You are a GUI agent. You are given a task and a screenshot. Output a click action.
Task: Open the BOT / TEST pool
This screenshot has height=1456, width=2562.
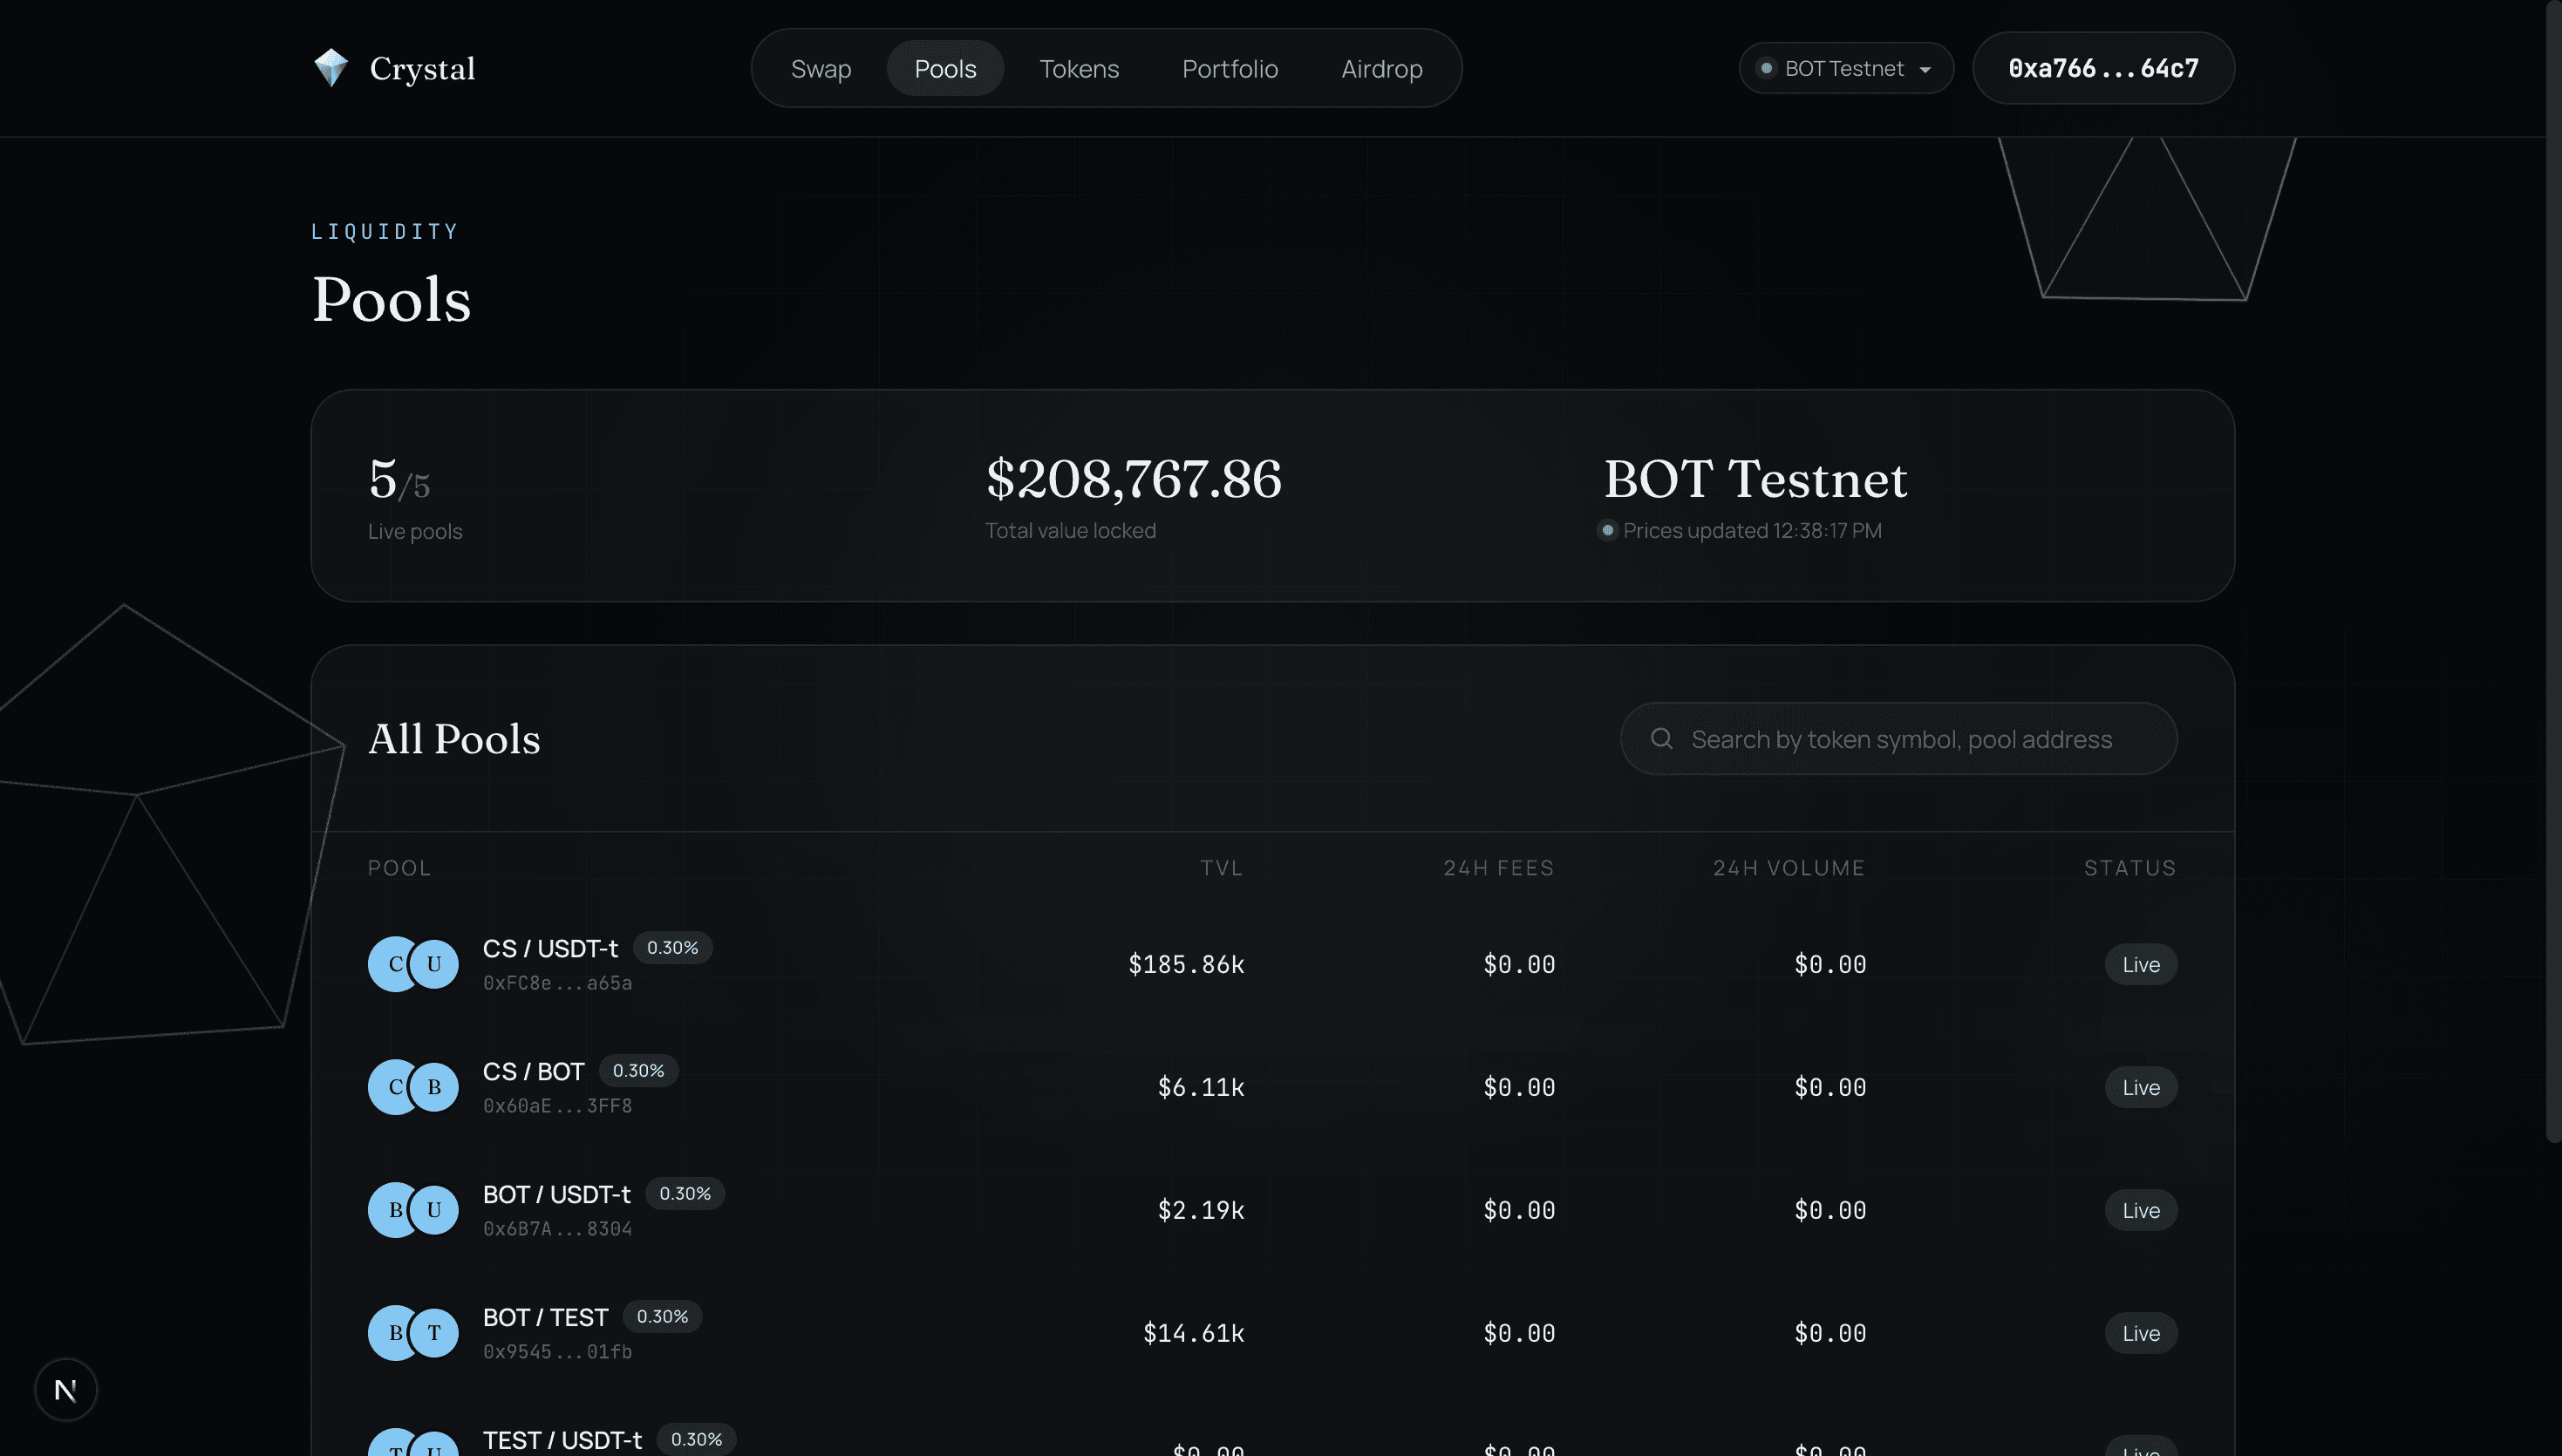click(x=1272, y=1333)
